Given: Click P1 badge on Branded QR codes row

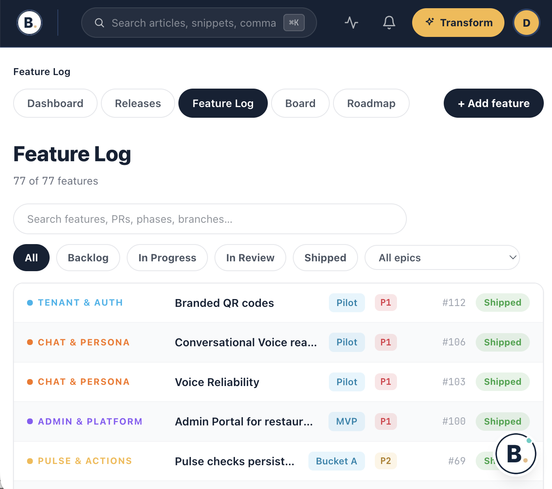Looking at the screenshot, I should pyautogui.click(x=386, y=303).
